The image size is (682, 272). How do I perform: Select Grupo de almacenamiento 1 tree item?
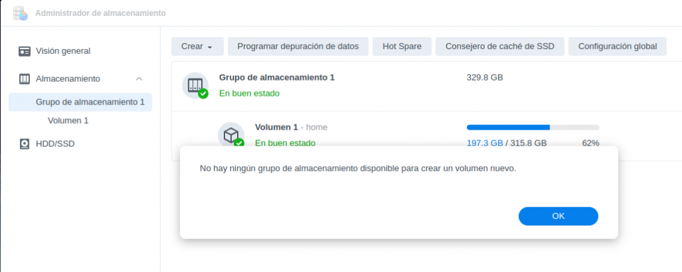(x=81, y=102)
